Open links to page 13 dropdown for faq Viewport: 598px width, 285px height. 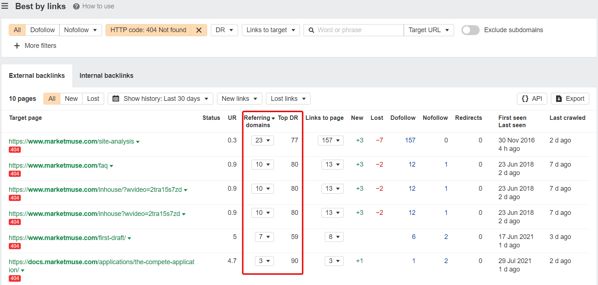click(332, 164)
